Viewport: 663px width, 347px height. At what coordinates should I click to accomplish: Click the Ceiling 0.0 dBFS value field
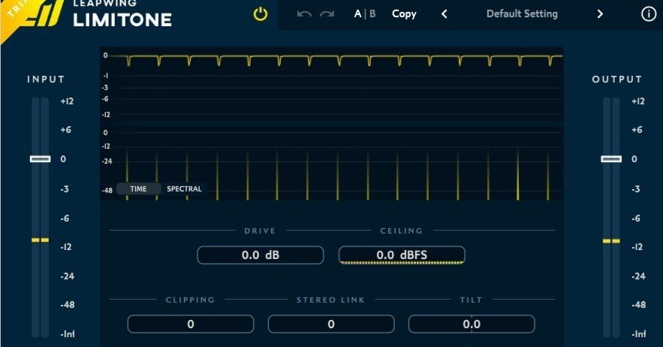pyautogui.click(x=402, y=255)
